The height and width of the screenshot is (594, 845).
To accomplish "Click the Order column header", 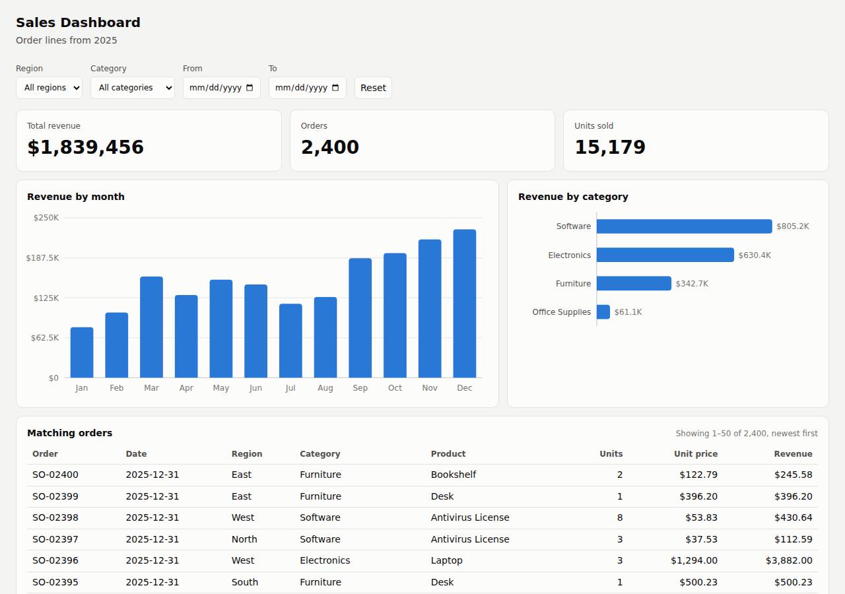I will click(x=45, y=454).
